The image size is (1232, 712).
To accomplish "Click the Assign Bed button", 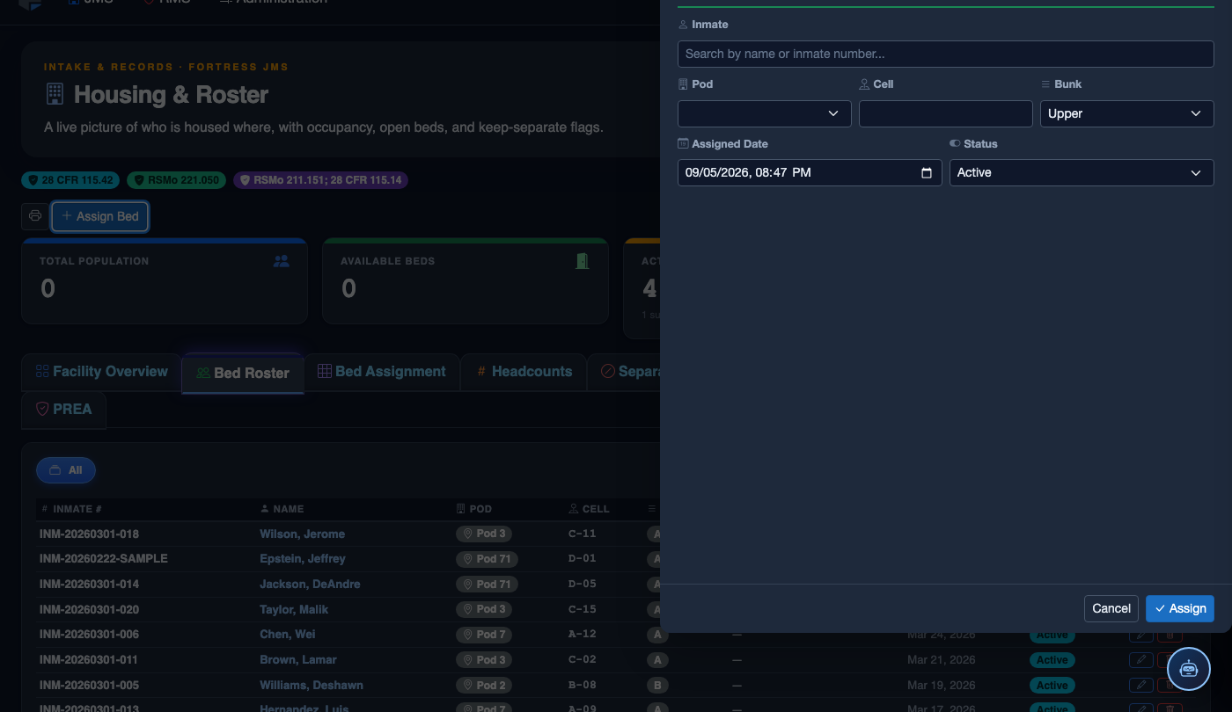I will coord(100,216).
